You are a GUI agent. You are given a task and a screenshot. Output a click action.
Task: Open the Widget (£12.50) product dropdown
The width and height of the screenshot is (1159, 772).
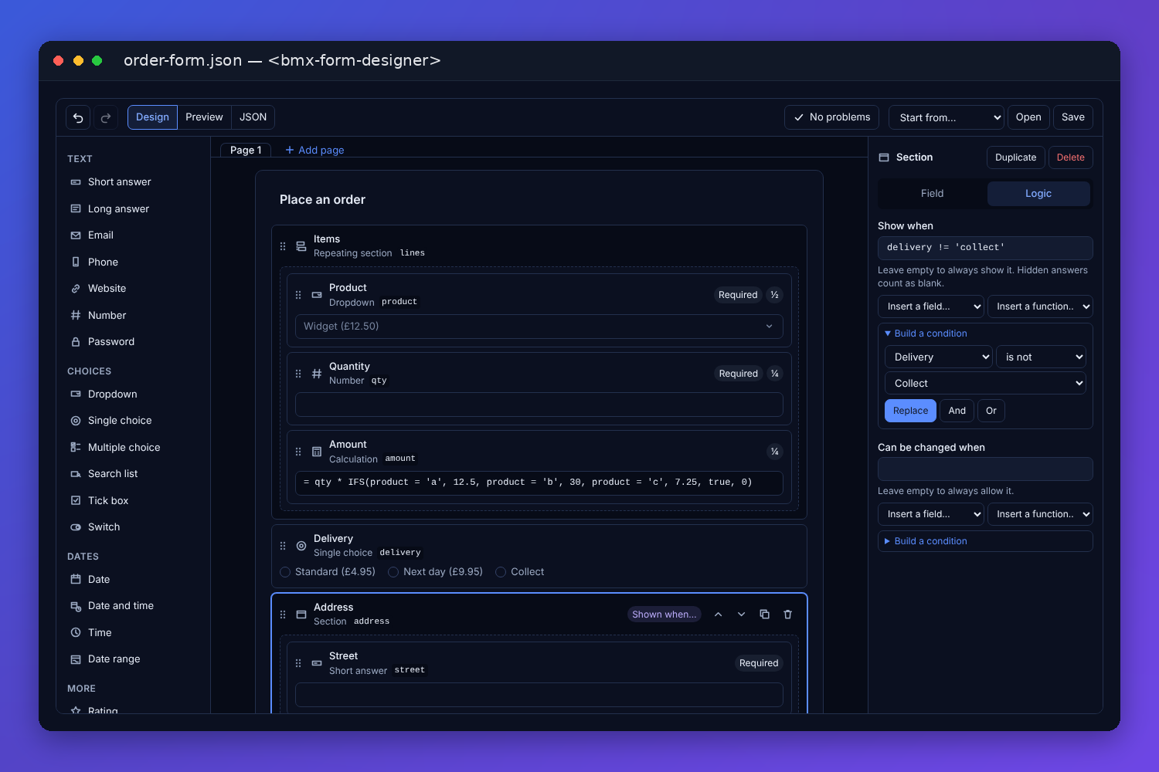pos(539,327)
